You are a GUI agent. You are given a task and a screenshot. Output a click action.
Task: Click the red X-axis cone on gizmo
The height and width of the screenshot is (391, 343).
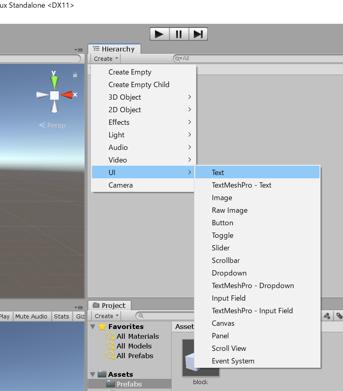[x=67, y=95]
